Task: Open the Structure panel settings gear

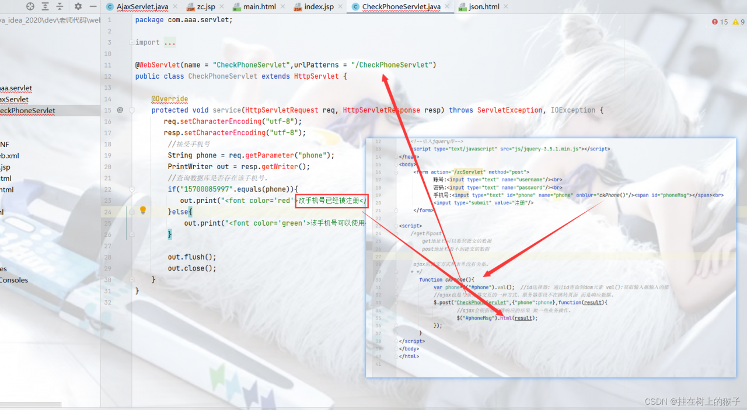Action: (x=78, y=6)
